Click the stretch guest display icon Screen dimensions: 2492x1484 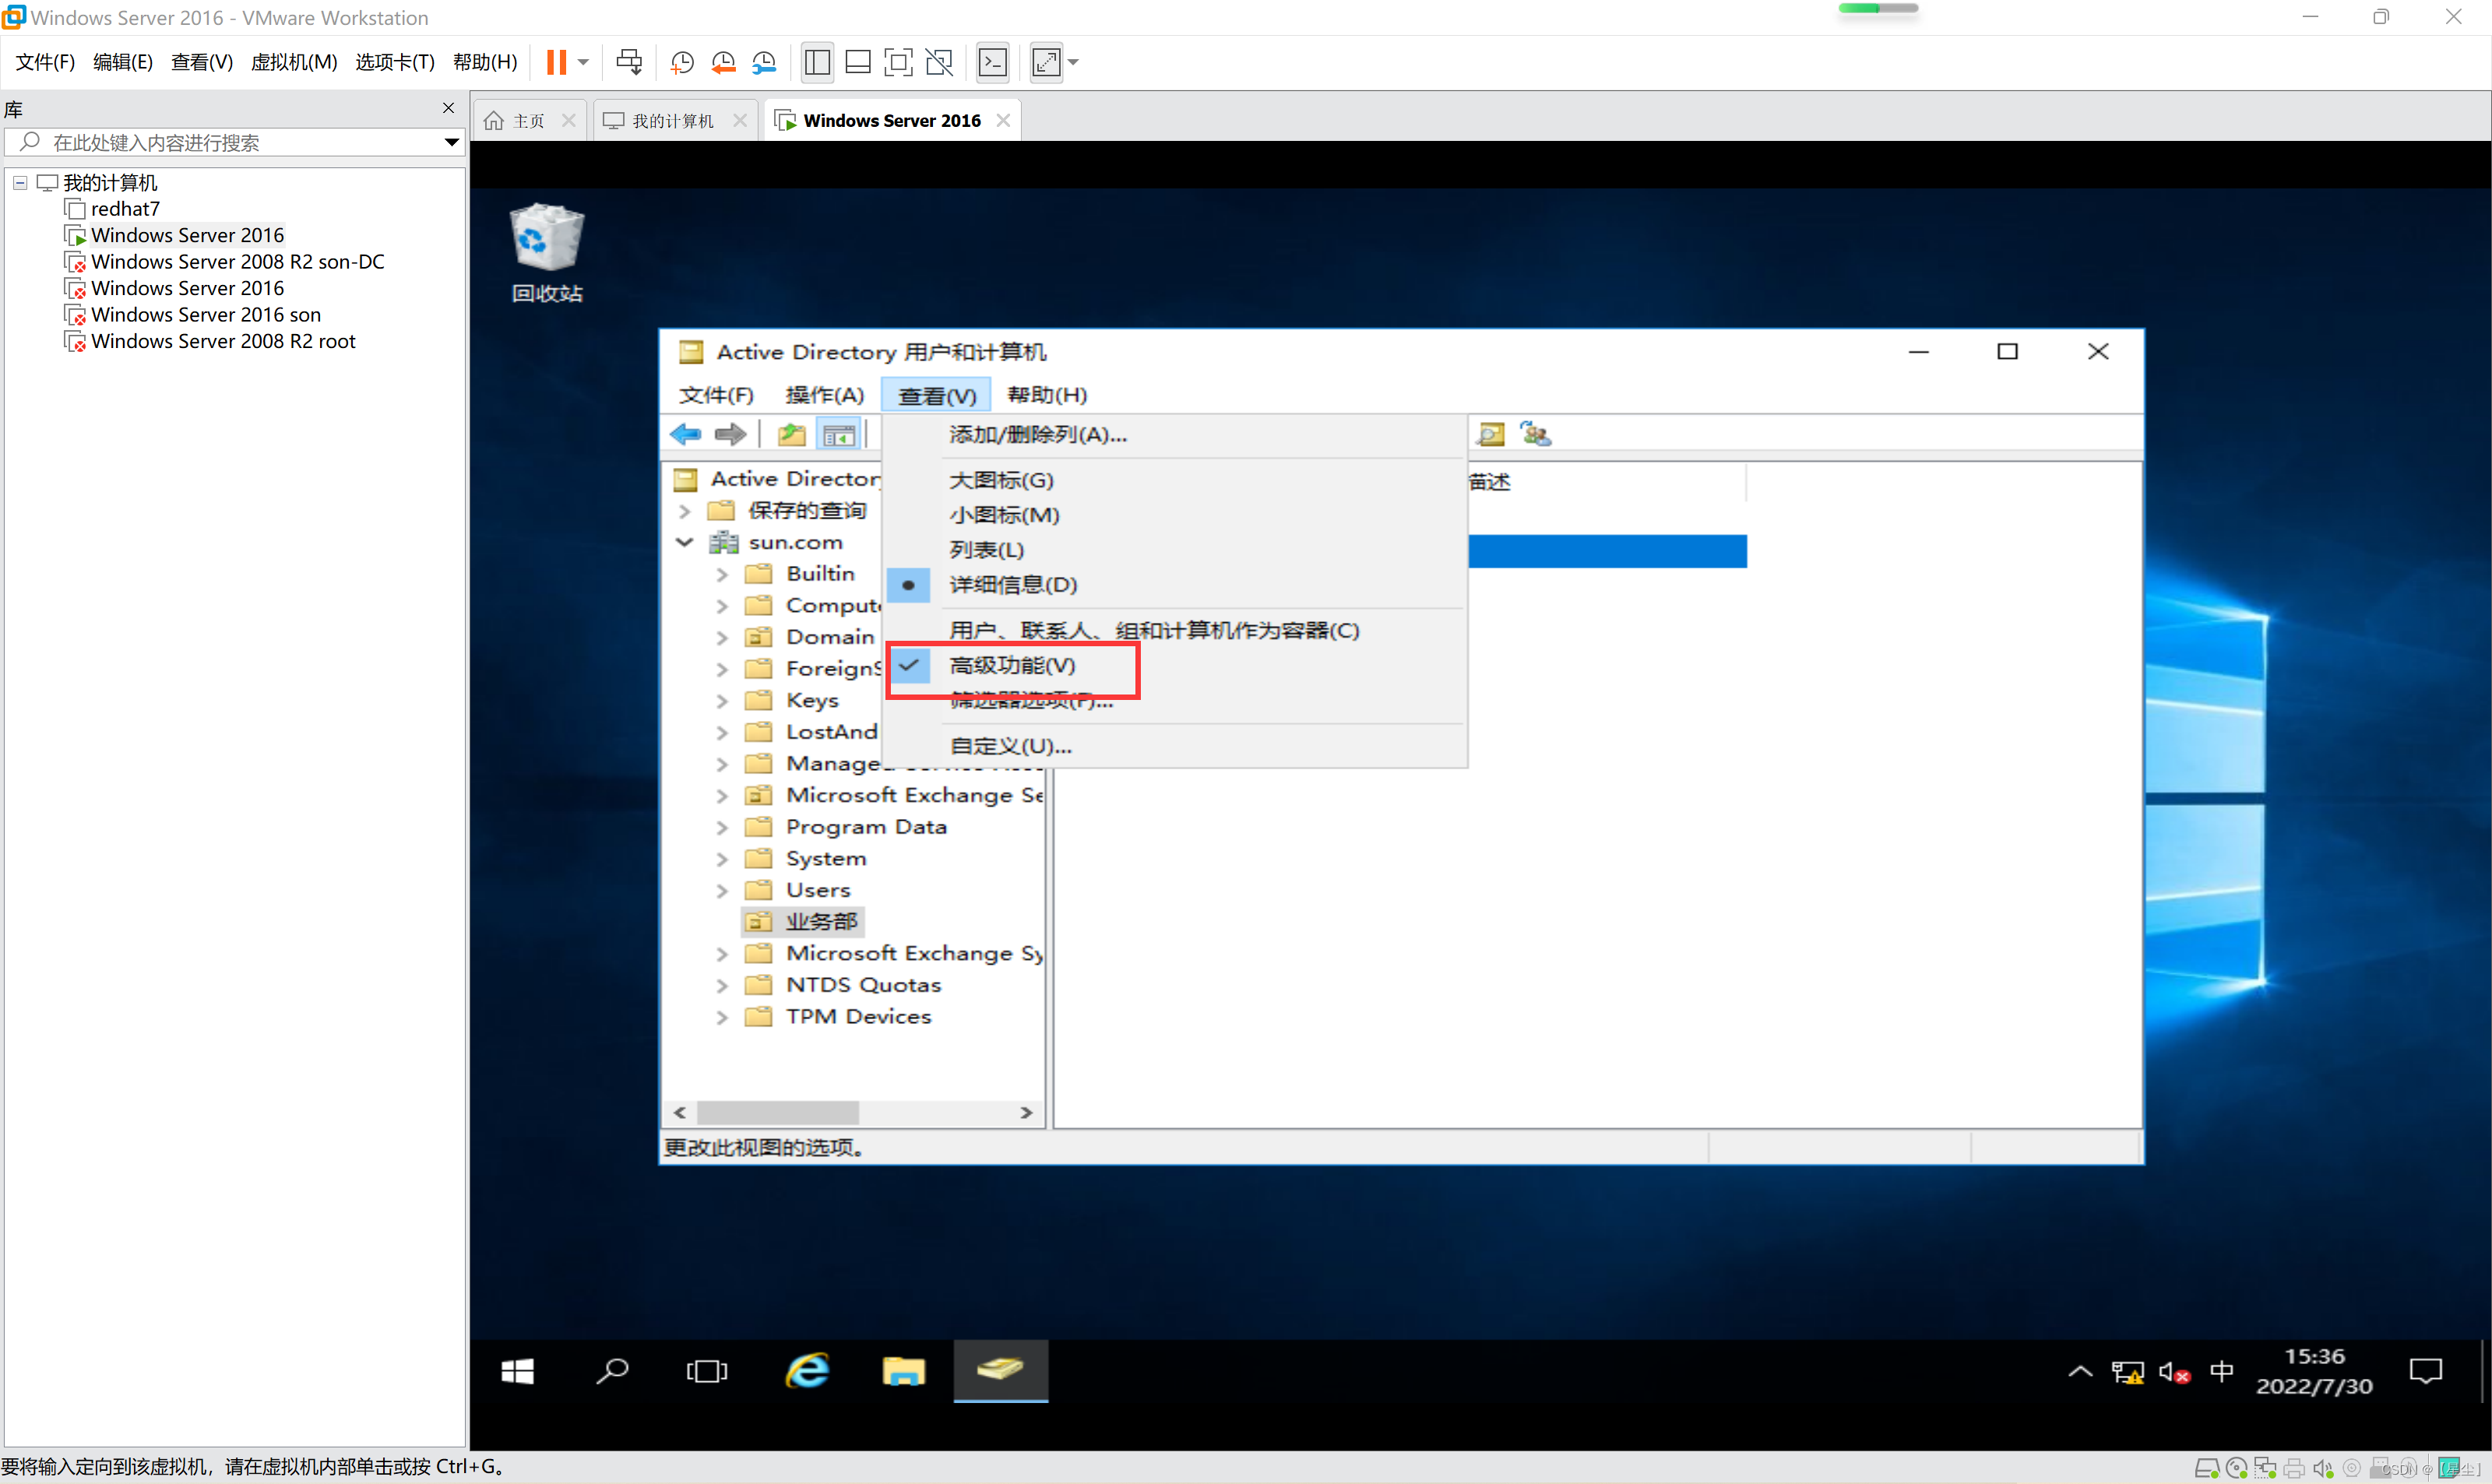(x=1046, y=62)
